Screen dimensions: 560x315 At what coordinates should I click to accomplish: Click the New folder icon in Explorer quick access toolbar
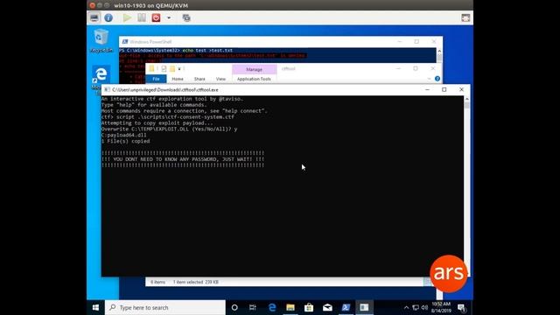[x=172, y=68]
